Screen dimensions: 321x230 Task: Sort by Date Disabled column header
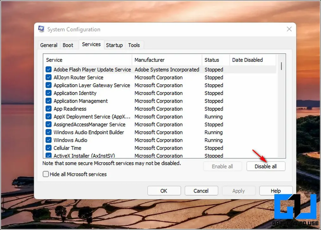[x=253, y=60]
